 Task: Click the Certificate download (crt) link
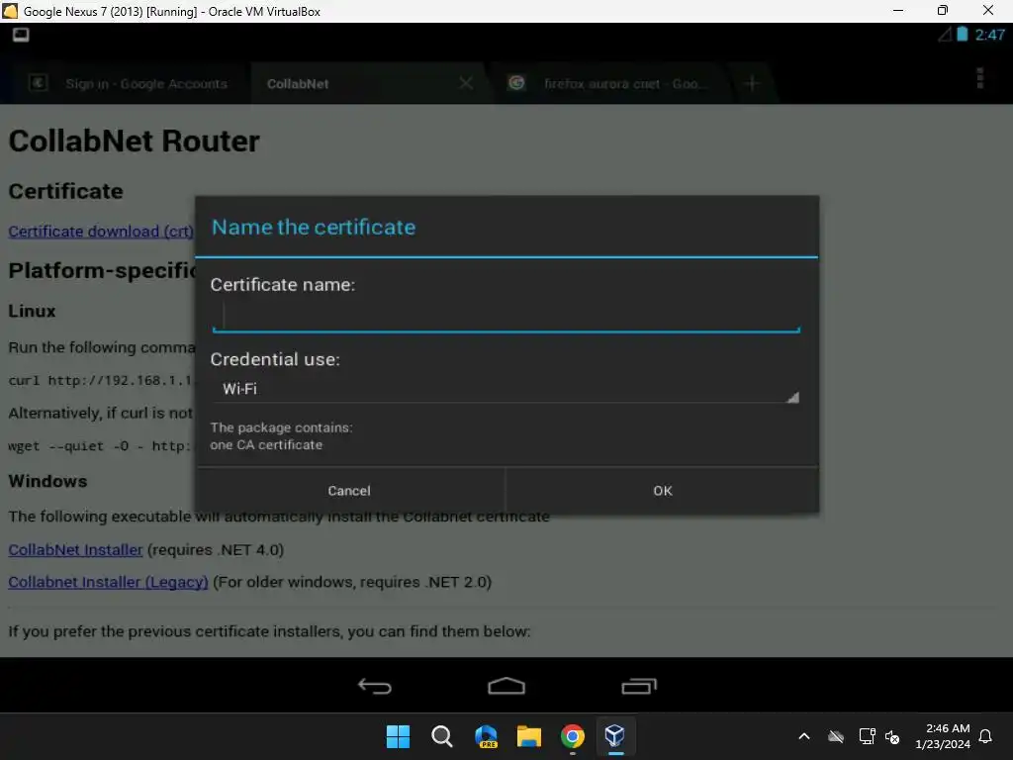[x=101, y=232]
